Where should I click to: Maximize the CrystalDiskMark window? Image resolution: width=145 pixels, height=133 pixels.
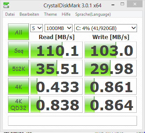coord(122,4)
